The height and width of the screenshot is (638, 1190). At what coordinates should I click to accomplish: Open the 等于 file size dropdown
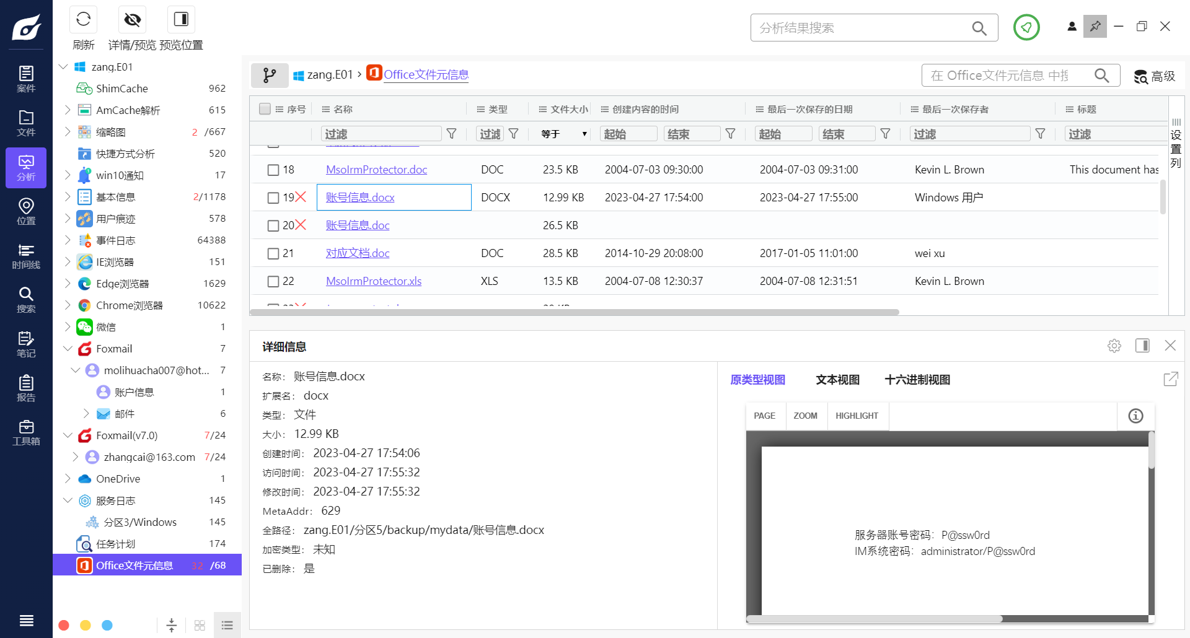(563, 134)
